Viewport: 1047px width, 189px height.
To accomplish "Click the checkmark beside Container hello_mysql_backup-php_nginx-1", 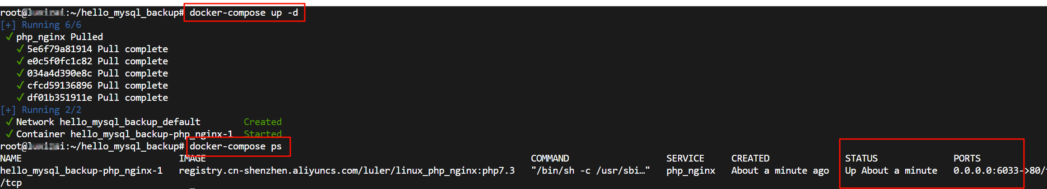I will click(9, 134).
